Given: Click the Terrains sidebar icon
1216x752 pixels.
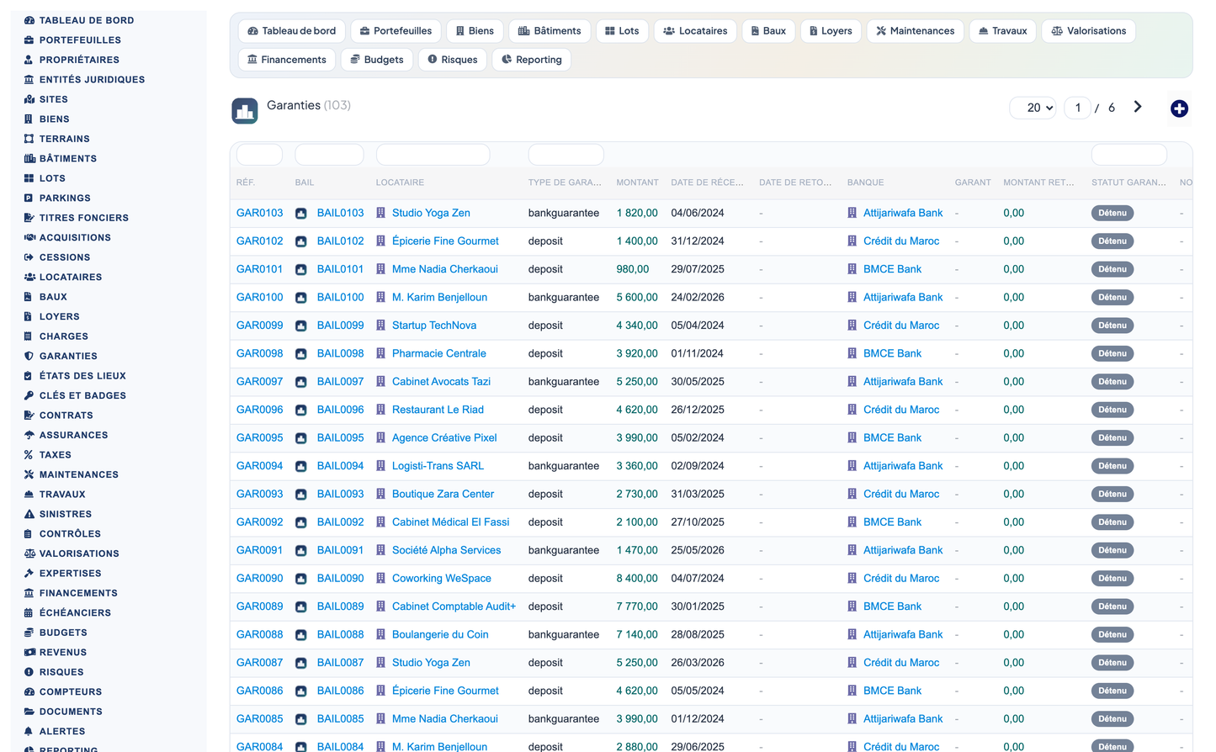Looking at the screenshot, I should pyautogui.click(x=29, y=139).
